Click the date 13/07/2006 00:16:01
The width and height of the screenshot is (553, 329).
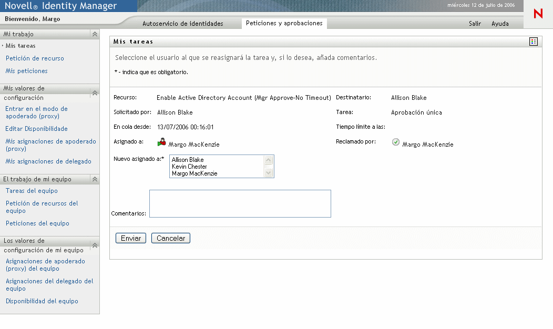[186, 127]
